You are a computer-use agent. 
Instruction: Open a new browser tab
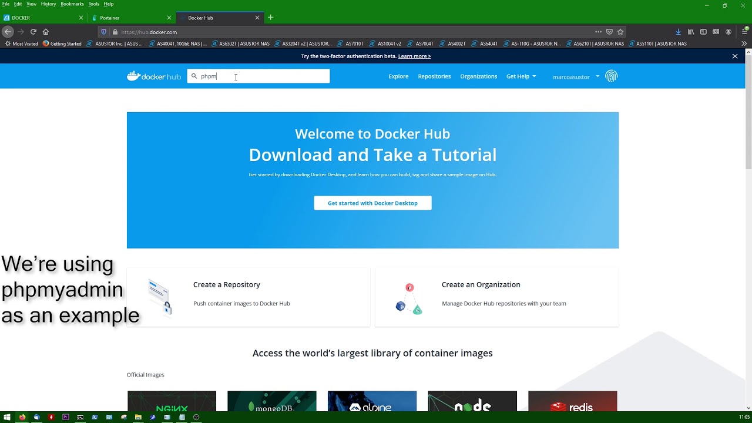tap(270, 18)
